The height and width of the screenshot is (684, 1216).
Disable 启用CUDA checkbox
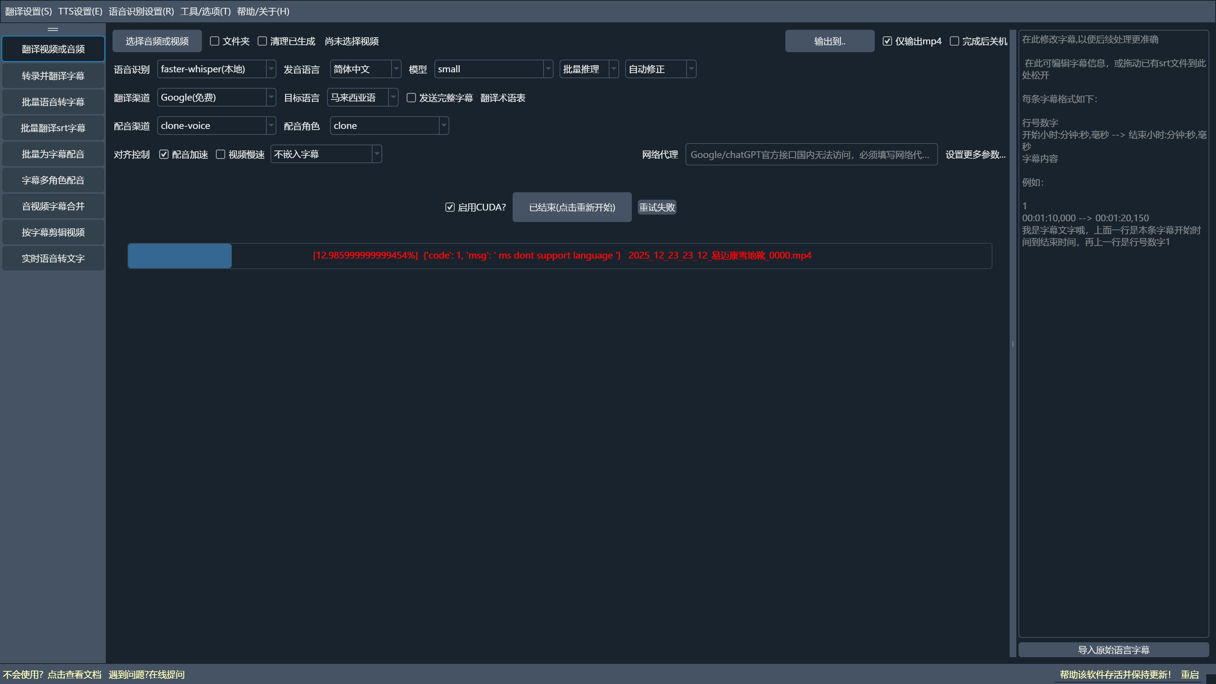(450, 207)
